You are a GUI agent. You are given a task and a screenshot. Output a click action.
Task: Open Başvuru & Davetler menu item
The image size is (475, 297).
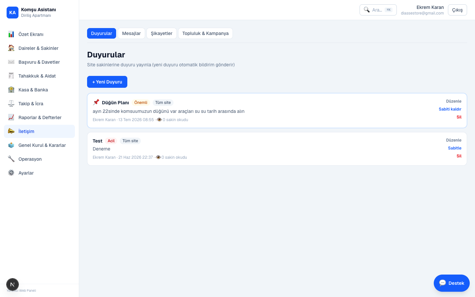tap(39, 62)
